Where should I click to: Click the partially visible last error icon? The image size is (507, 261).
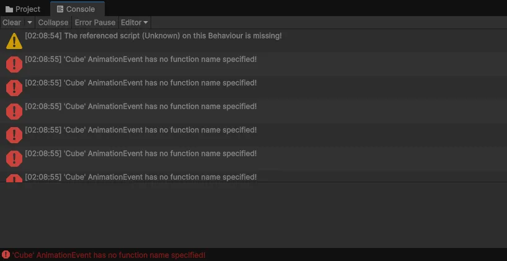coord(14,179)
